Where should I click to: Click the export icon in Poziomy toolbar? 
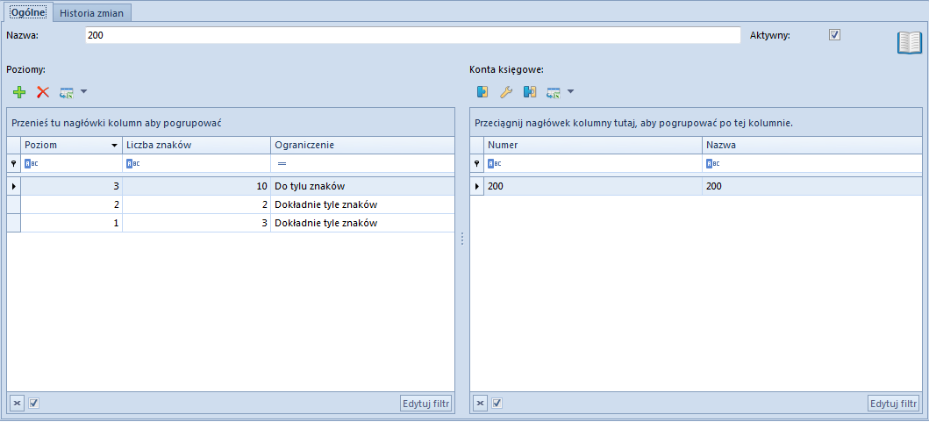66,92
